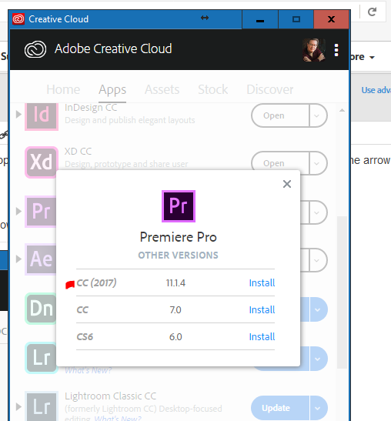Expand the InDesign CC Open button dropdown arrow
This screenshot has height=421, width=391.
pyautogui.click(x=318, y=115)
